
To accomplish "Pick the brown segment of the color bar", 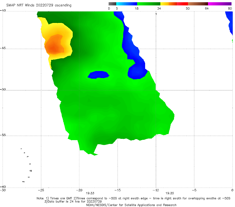I will pyautogui.click(x=198, y=4).
